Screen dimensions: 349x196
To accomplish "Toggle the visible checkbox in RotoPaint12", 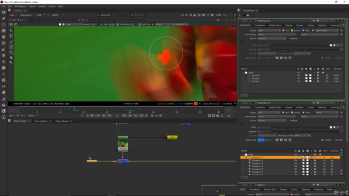I will pos(322,140).
